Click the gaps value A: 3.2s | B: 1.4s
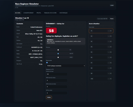This screenshot has height=107, width=133. pos(37,51)
